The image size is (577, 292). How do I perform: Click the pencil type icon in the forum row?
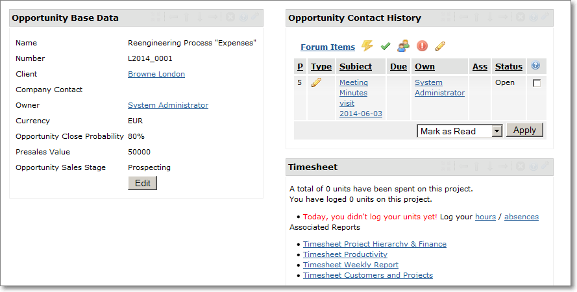pos(317,82)
